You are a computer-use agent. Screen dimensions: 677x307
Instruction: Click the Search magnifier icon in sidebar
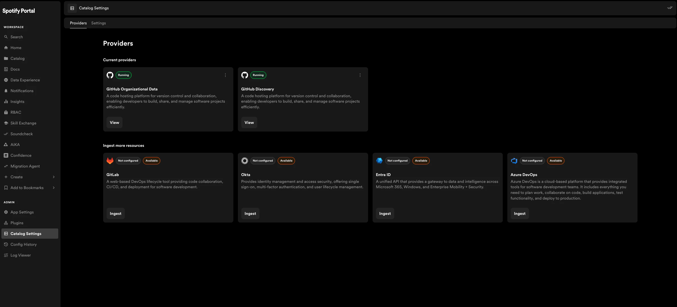(x=6, y=37)
